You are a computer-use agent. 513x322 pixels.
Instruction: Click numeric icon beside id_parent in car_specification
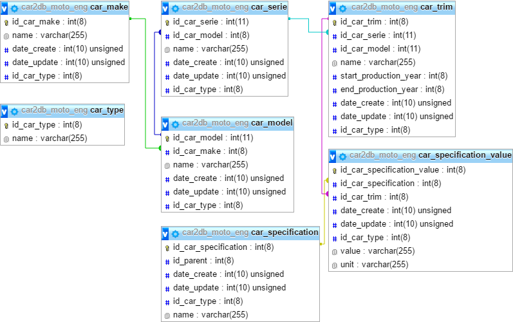(x=167, y=262)
